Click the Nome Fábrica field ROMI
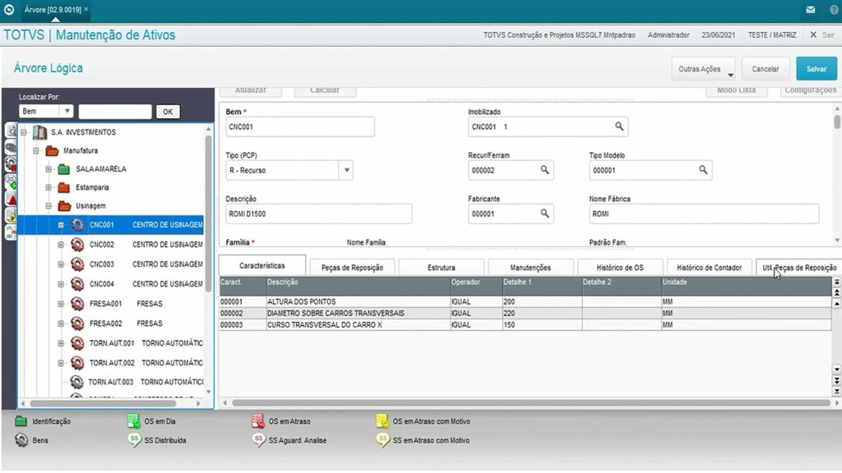Viewport: 842px width, 473px height. tap(704, 214)
